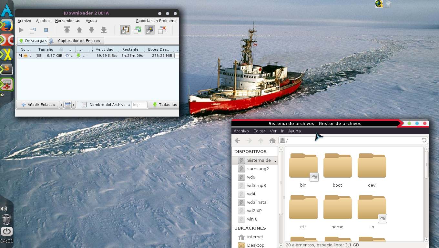
Task: Open dropdown arrow beside the cleanup icon
Action: pyautogui.click(x=74, y=105)
